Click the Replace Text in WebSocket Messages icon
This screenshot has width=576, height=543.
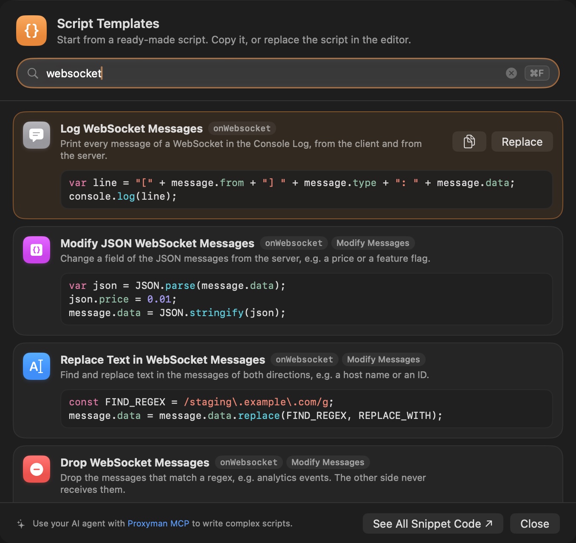(x=37, y=366)
